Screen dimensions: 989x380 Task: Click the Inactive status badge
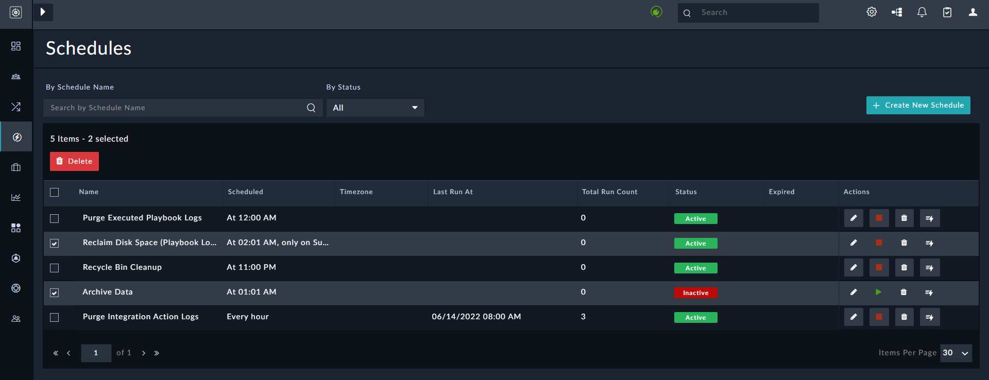696,293
